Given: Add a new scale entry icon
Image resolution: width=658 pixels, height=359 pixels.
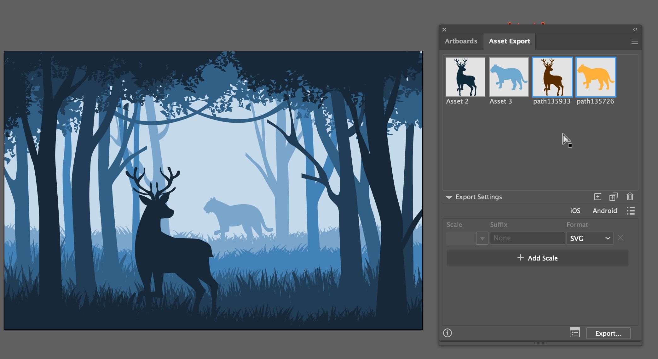Looking at the screenshot, I should pyautogui.click(x=597, y=196).
